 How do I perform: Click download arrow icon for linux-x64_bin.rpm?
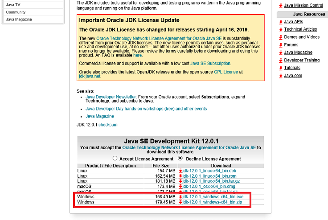pyautogui.click(x=180, y=176)
